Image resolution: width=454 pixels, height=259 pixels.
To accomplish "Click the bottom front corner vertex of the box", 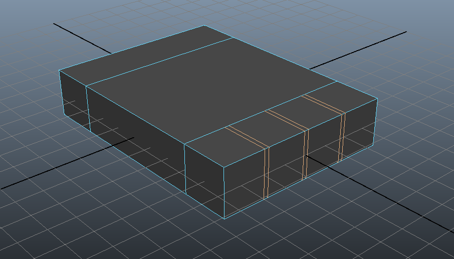I will 224,218.
